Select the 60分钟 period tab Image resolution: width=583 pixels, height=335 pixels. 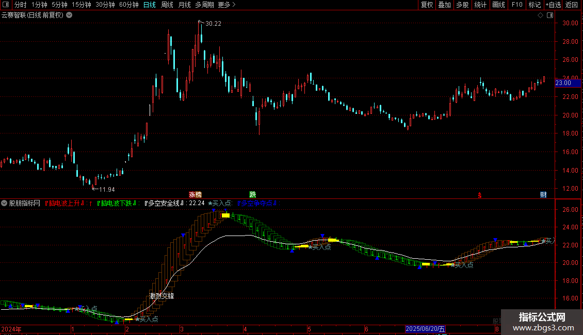129,5
